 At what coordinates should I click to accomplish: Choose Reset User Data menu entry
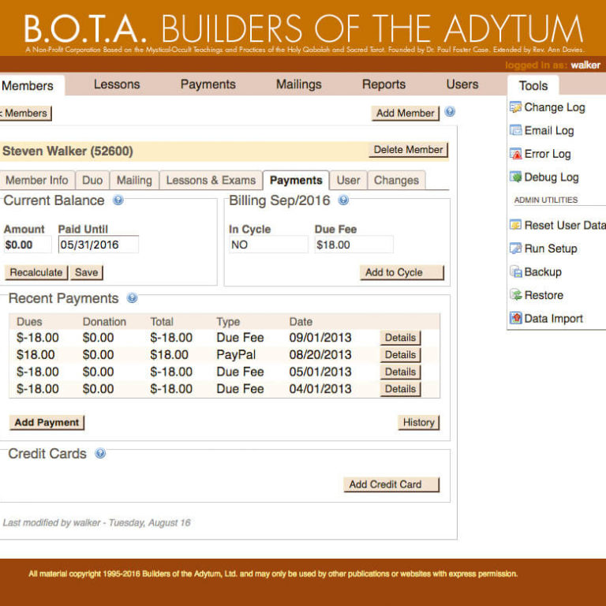click(x=564, y=225)
